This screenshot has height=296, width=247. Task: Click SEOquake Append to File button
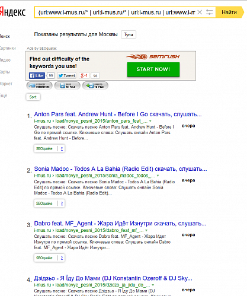coord(95,85)
